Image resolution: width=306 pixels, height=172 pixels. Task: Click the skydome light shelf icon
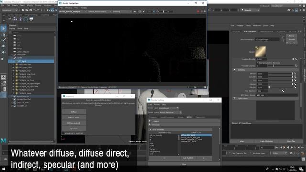coord(15,19)
